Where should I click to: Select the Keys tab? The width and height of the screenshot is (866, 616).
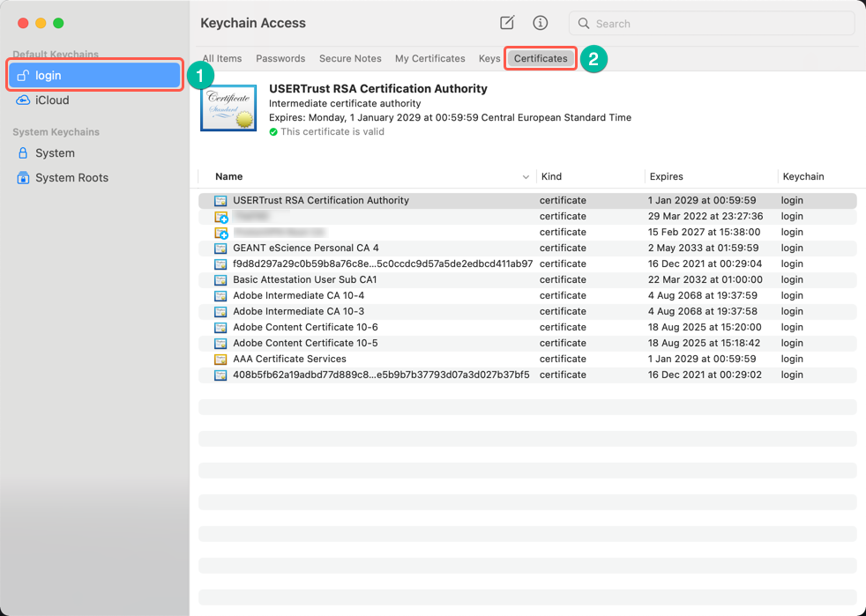click(489, 58)
